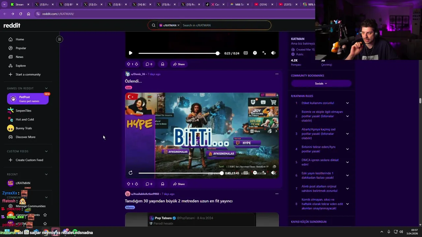This screenshot has height=237, width=422.
Task: Give an award to the top post
Action: [163, 64]
